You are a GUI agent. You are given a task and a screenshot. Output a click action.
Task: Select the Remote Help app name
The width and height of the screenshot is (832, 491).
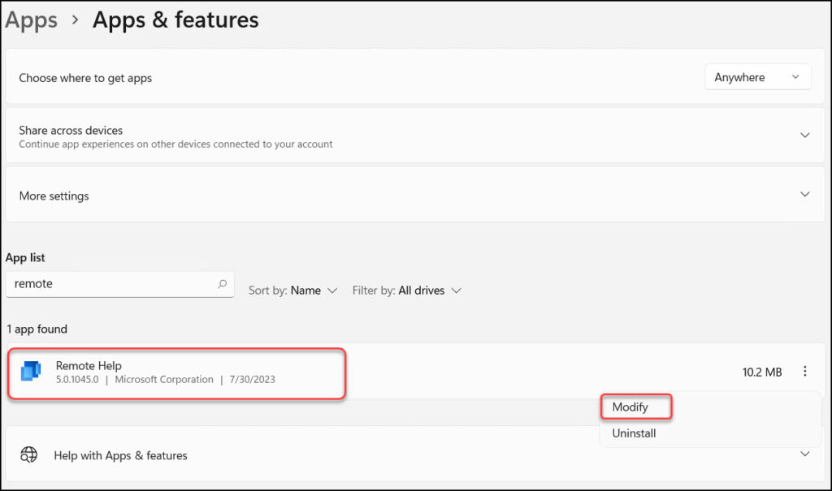pos(89,366)
